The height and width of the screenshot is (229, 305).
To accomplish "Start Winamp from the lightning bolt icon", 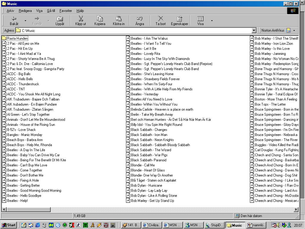I will coord(99,225).
